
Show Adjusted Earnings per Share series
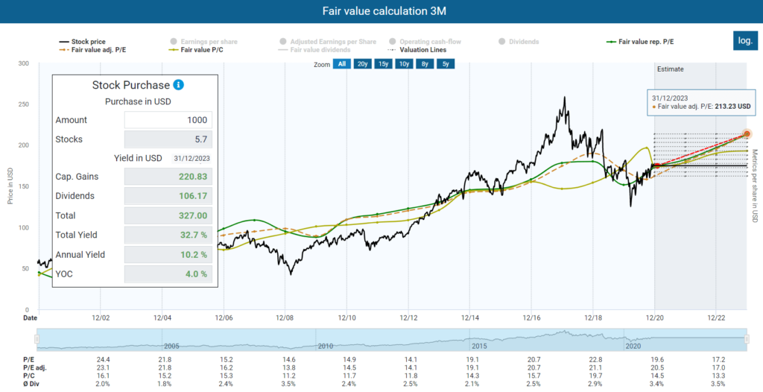328,42
